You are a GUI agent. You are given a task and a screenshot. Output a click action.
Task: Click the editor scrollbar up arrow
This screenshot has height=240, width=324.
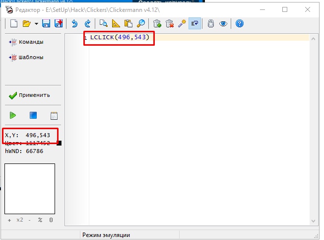pos(313,39)
